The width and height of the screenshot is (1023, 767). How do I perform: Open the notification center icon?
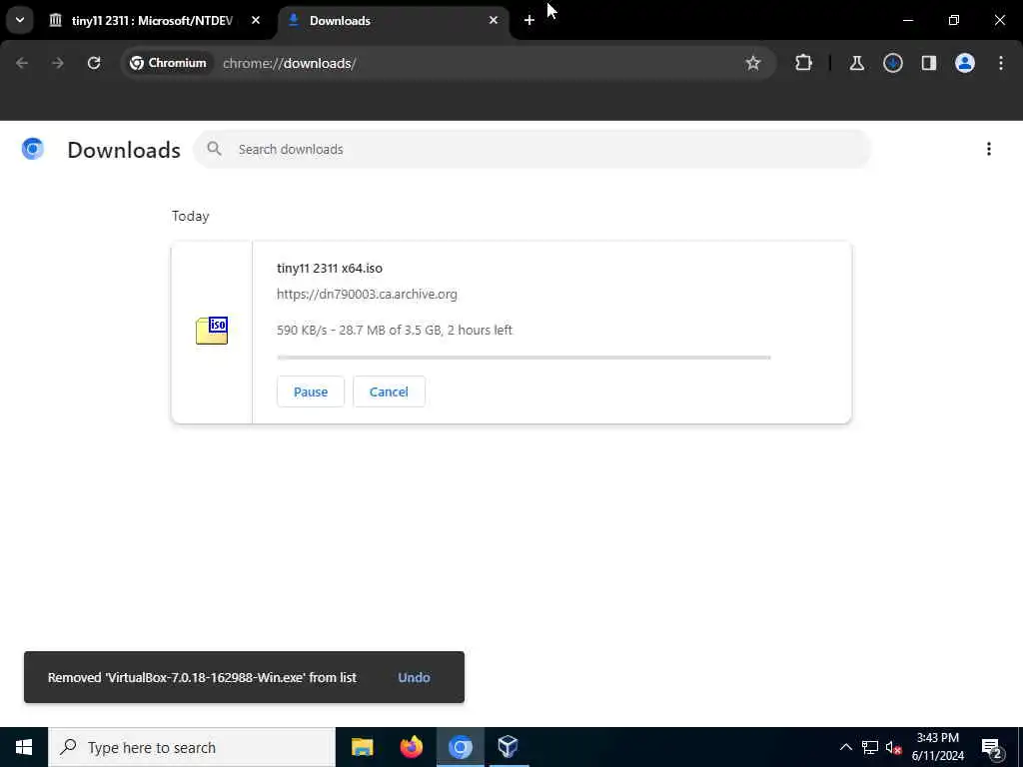(x=991, y=747)
